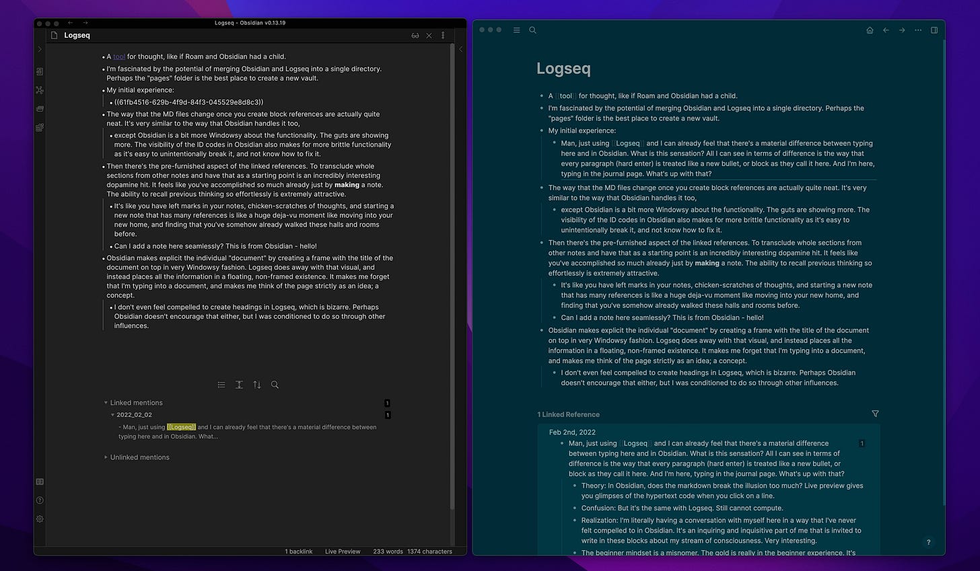Image resolution: width=980 pixels, height=571 pixels.
Task: Expand Obsidian's right sidebar chevron
Action: pos(460,49)
